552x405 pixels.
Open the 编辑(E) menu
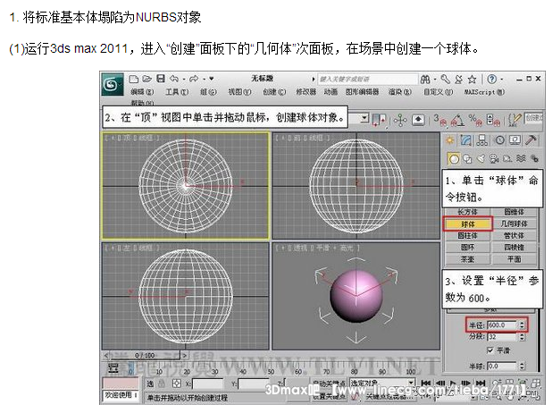142,92
